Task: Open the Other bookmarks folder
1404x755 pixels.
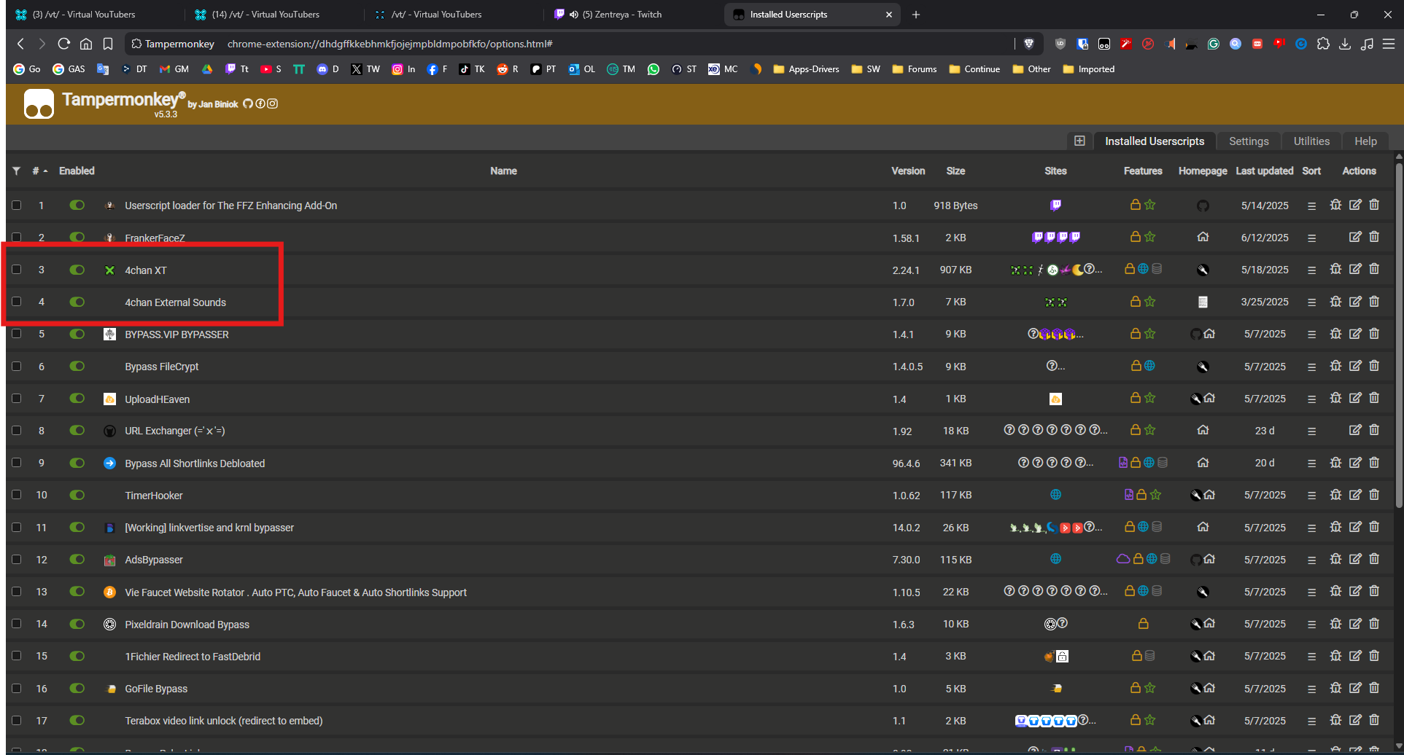Action: click(x=1031, y=69)
